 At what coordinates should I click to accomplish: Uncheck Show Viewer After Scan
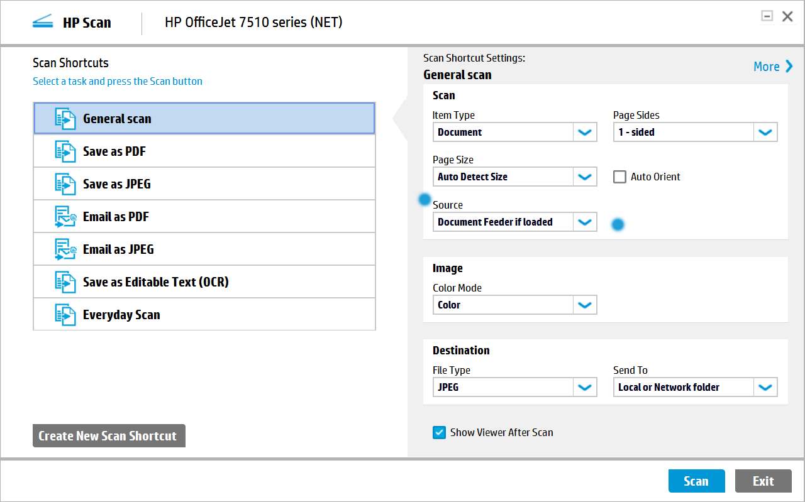(439, 432)
